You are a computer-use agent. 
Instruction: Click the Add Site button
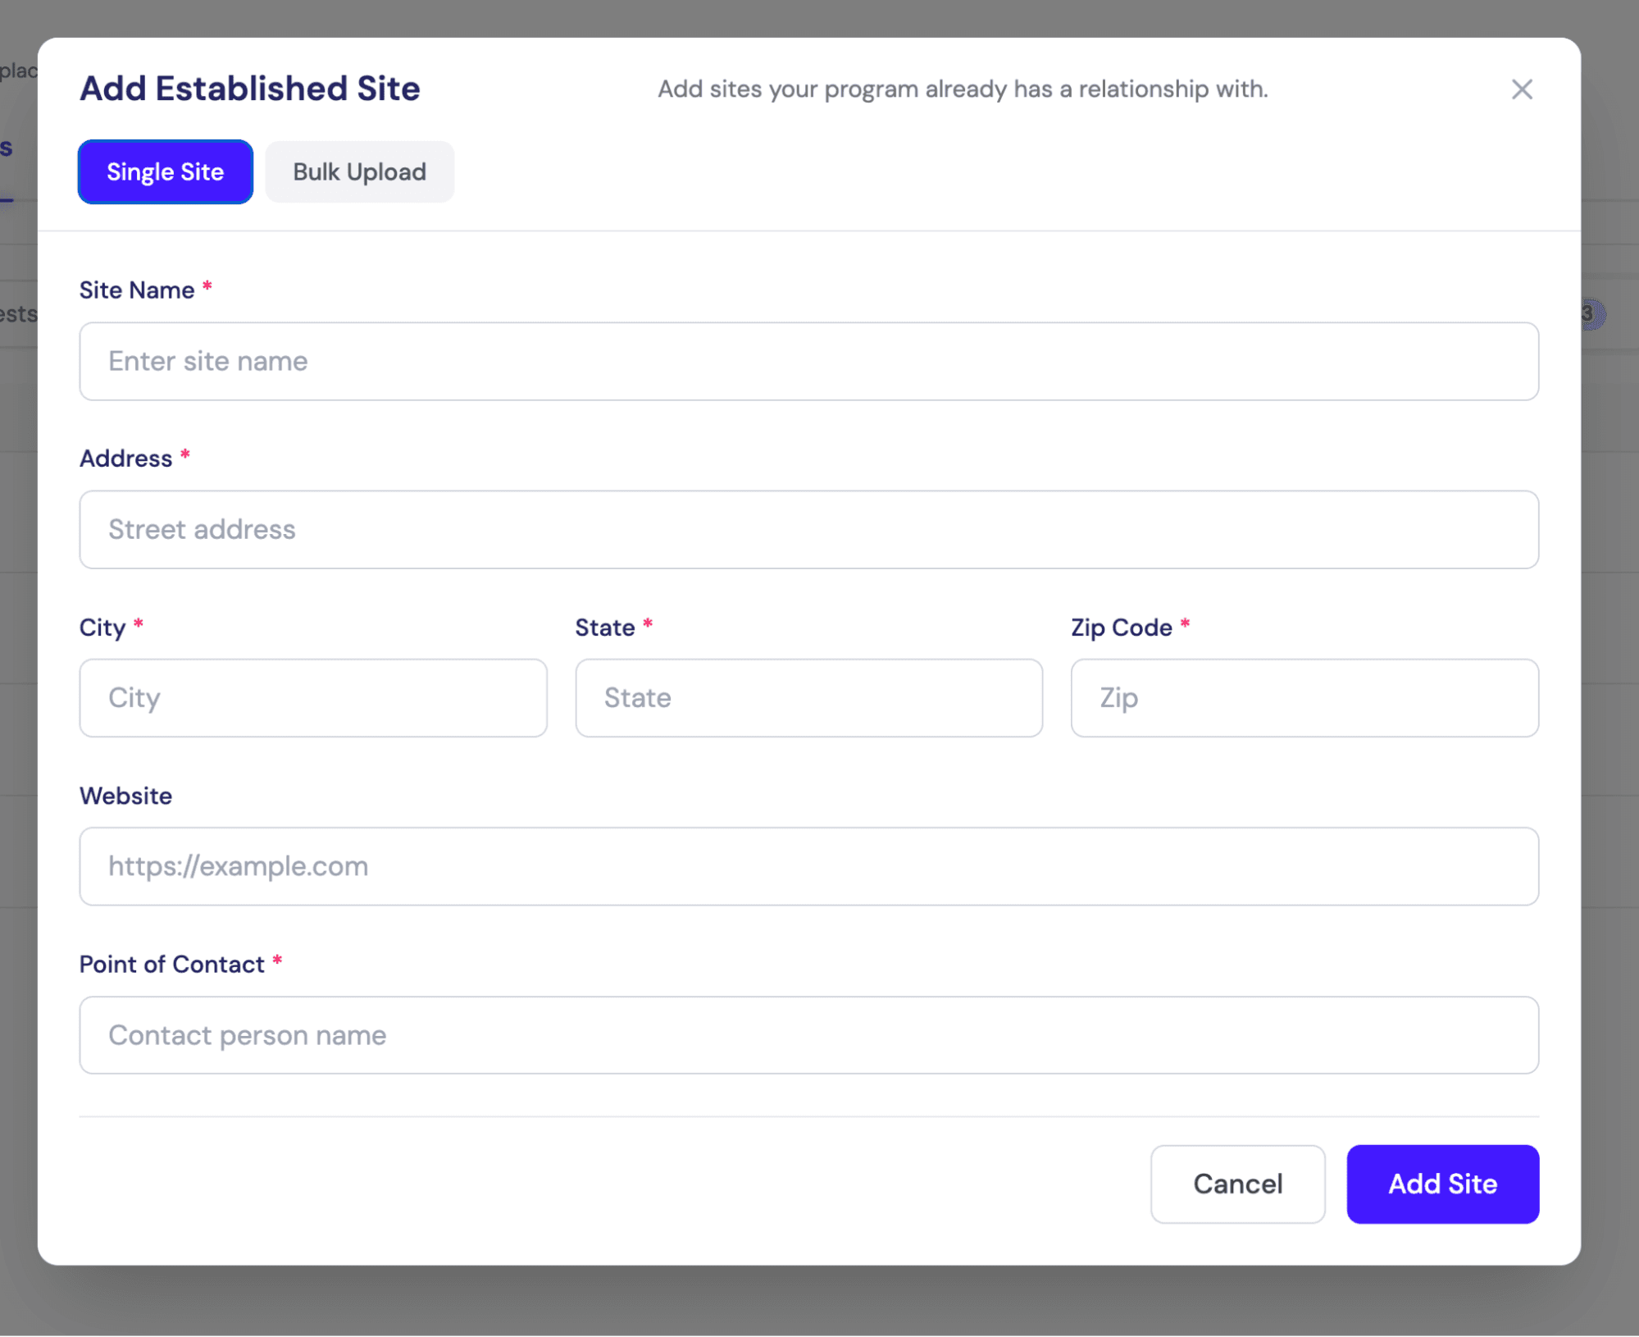[1442, 1184]
